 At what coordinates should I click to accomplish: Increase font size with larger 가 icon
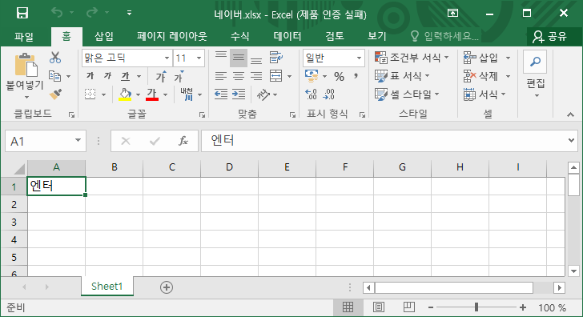pyautogui.click(x=161, y=76)
